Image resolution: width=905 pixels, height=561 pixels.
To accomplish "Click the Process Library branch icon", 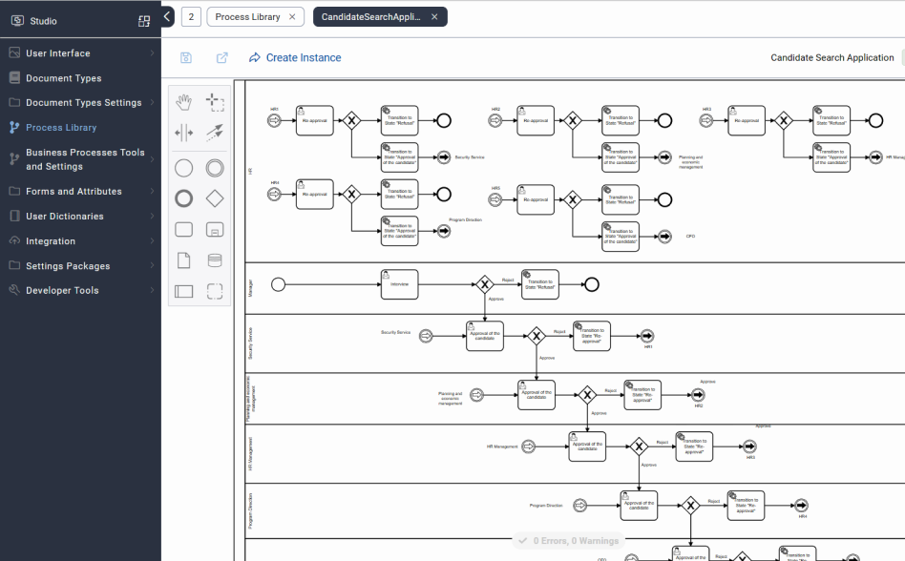I will pos(15,128).
